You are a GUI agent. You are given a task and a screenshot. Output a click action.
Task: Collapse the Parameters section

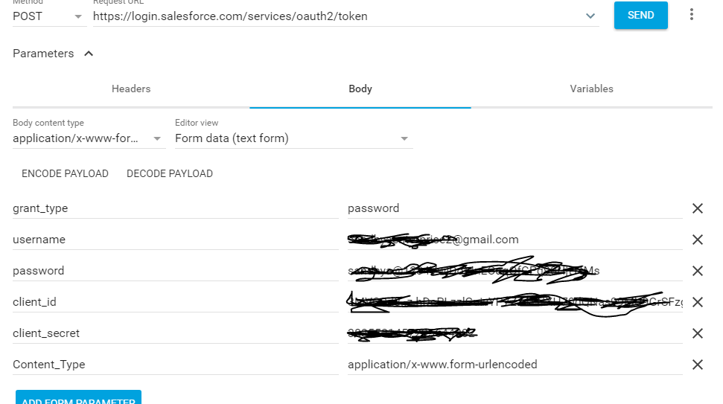point(89,54)
